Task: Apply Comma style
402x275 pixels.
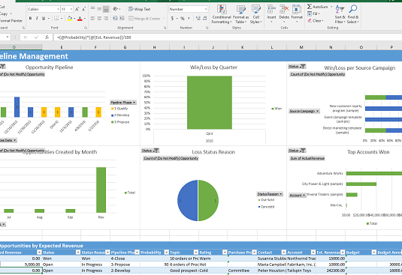Action: (189, 19)
